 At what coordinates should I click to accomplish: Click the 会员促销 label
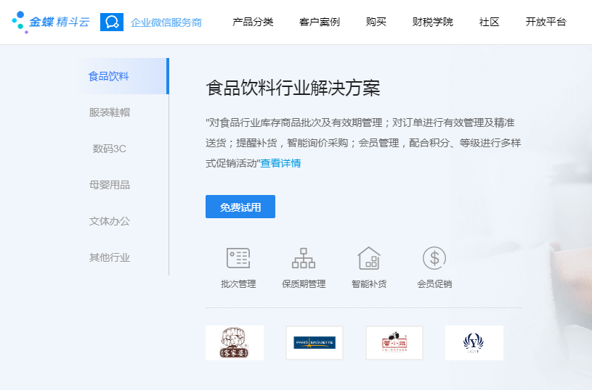coord(434,283)
